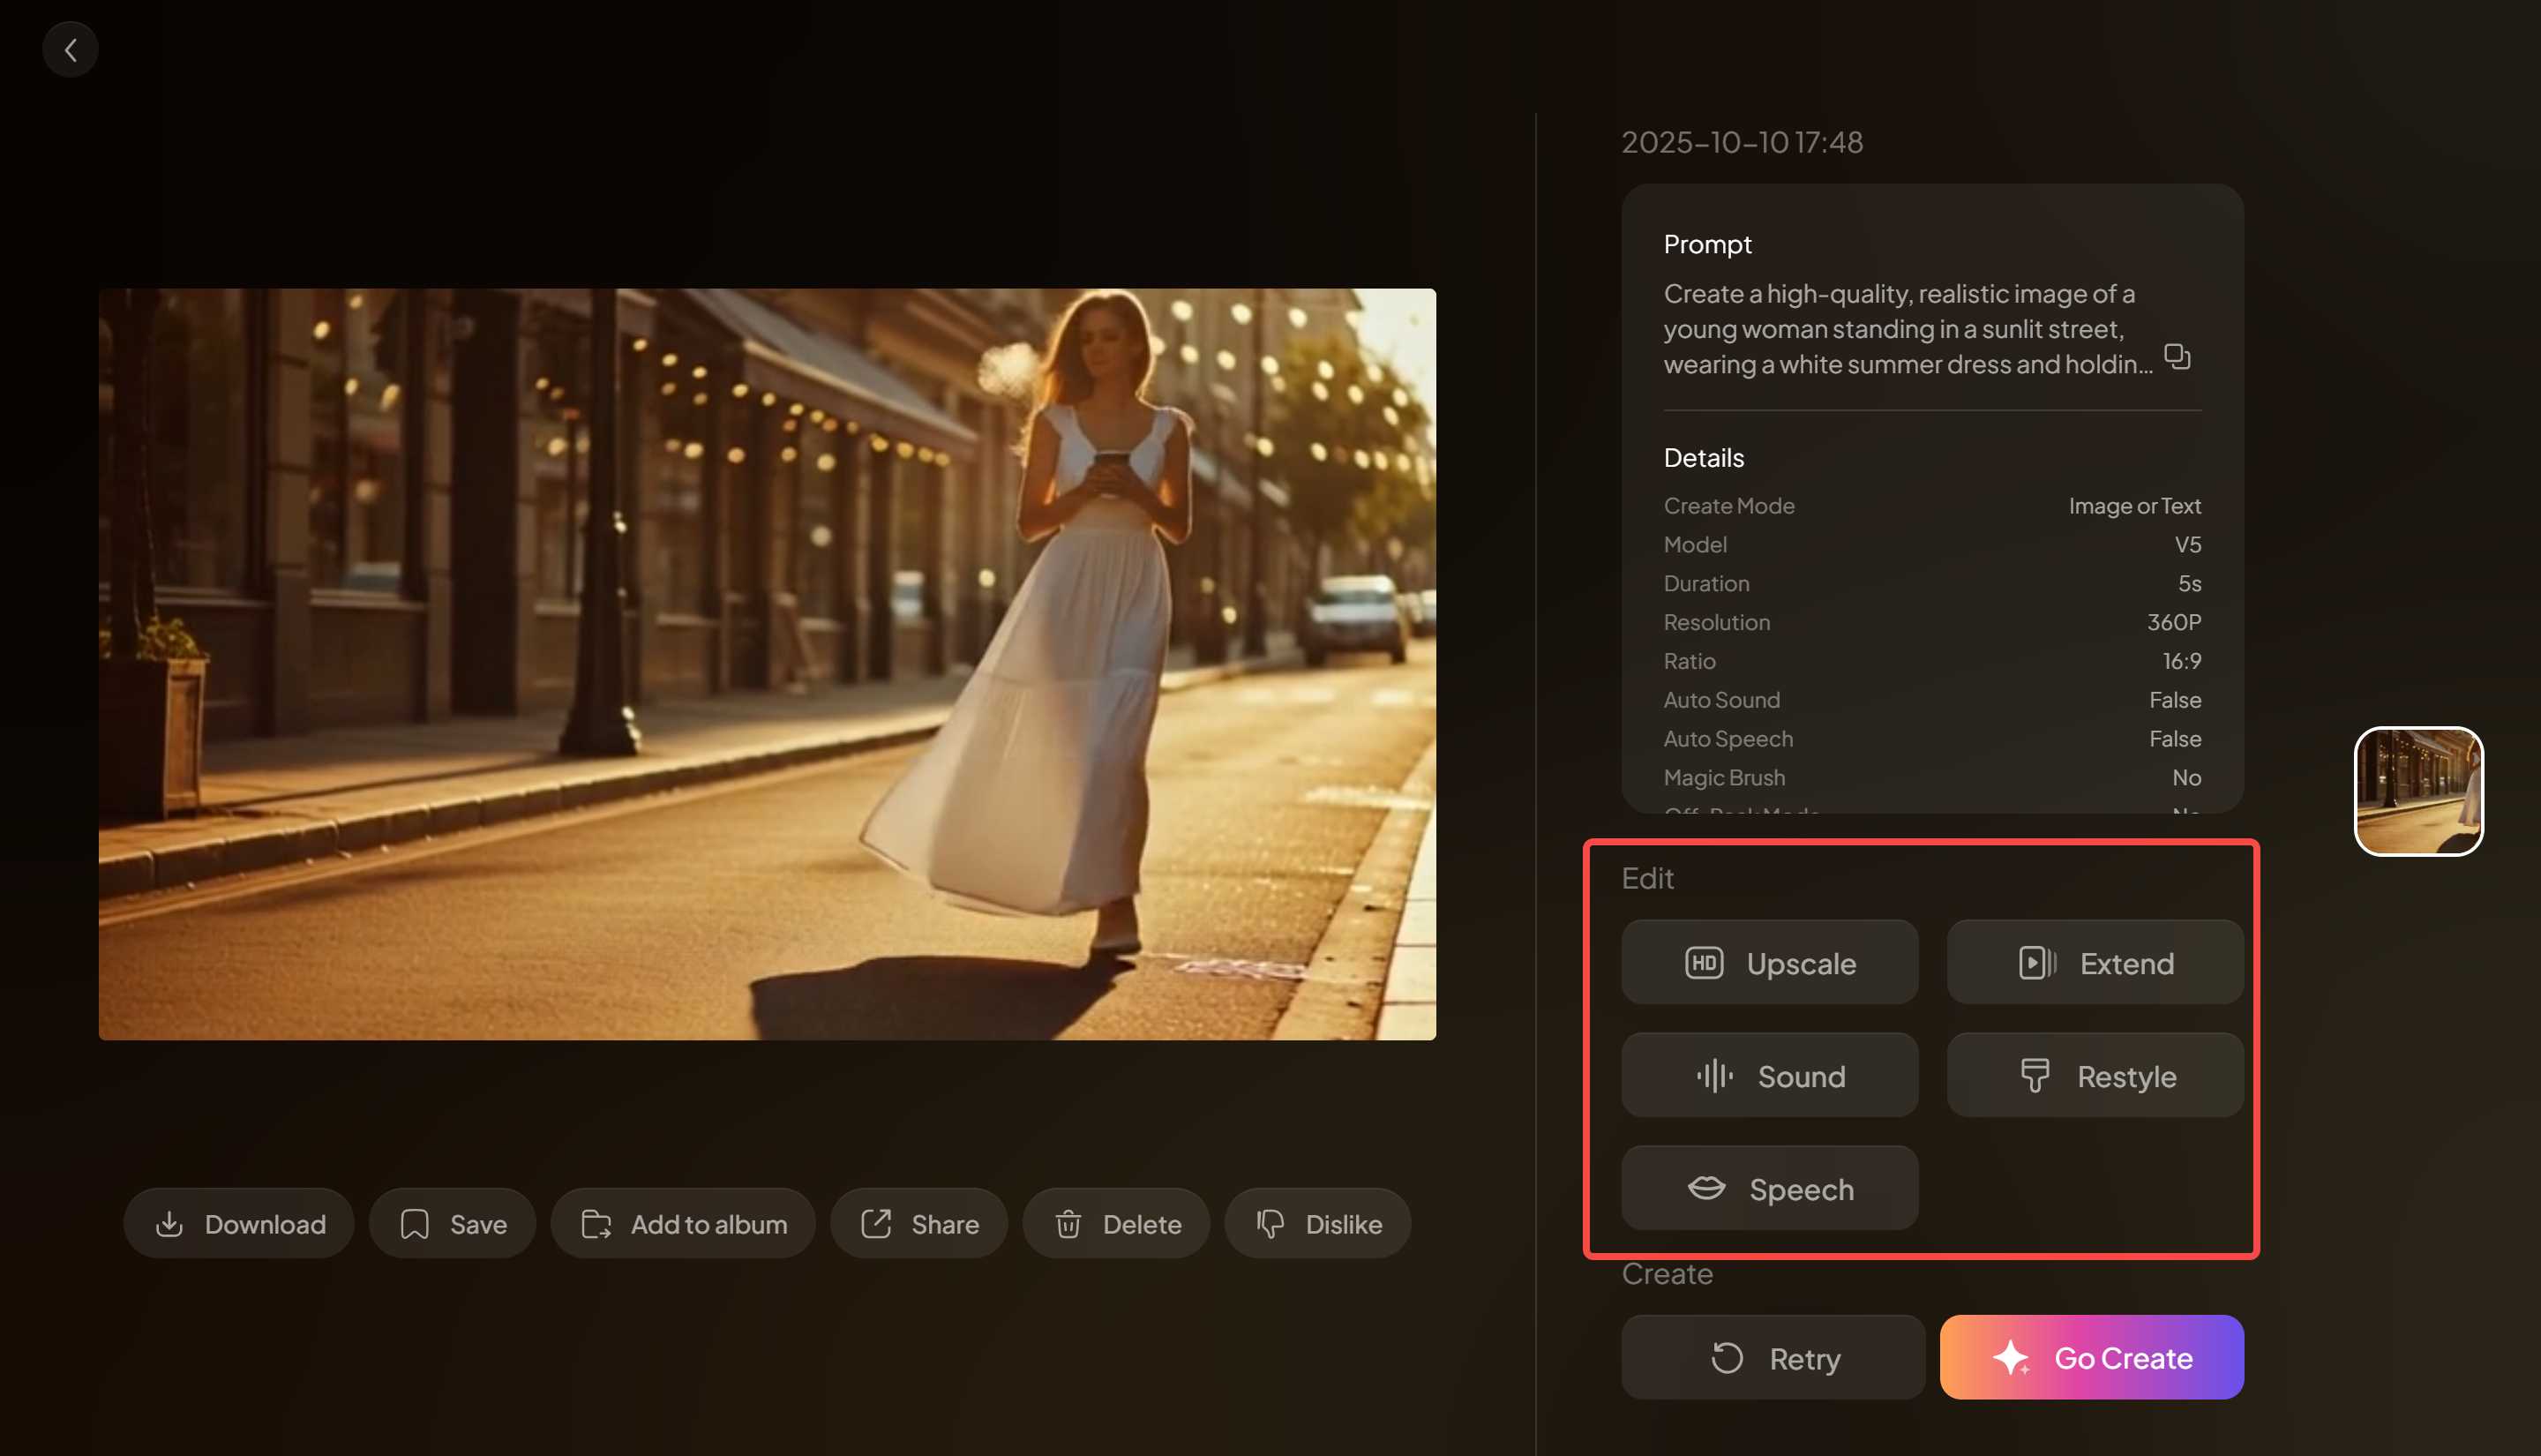Viewport: 2541px width, 1456px height.
Task: Select the video thumbnail on the right edge
Action: tap(2417, 791)
